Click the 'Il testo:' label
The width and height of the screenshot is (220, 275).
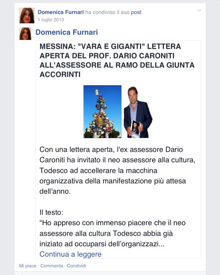point(51,212)
